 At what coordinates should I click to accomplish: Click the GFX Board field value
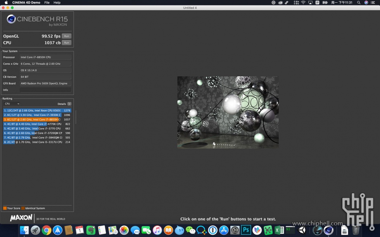click(45, 83)
